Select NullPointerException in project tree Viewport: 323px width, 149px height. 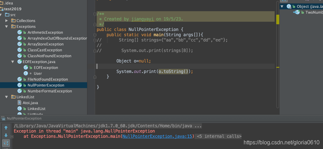coord(46,85)
